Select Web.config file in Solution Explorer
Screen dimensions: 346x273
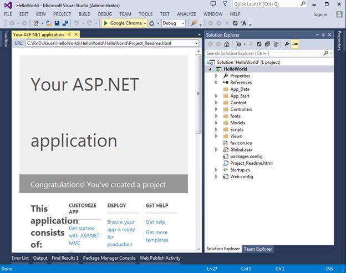click(x=242, y=176)
